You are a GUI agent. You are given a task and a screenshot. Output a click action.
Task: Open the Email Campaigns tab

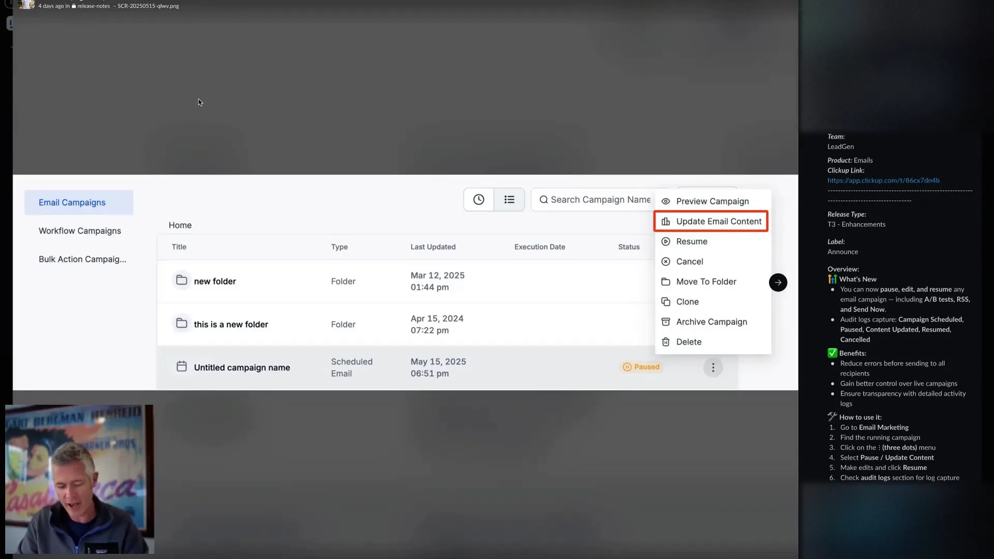coord(79,202)
